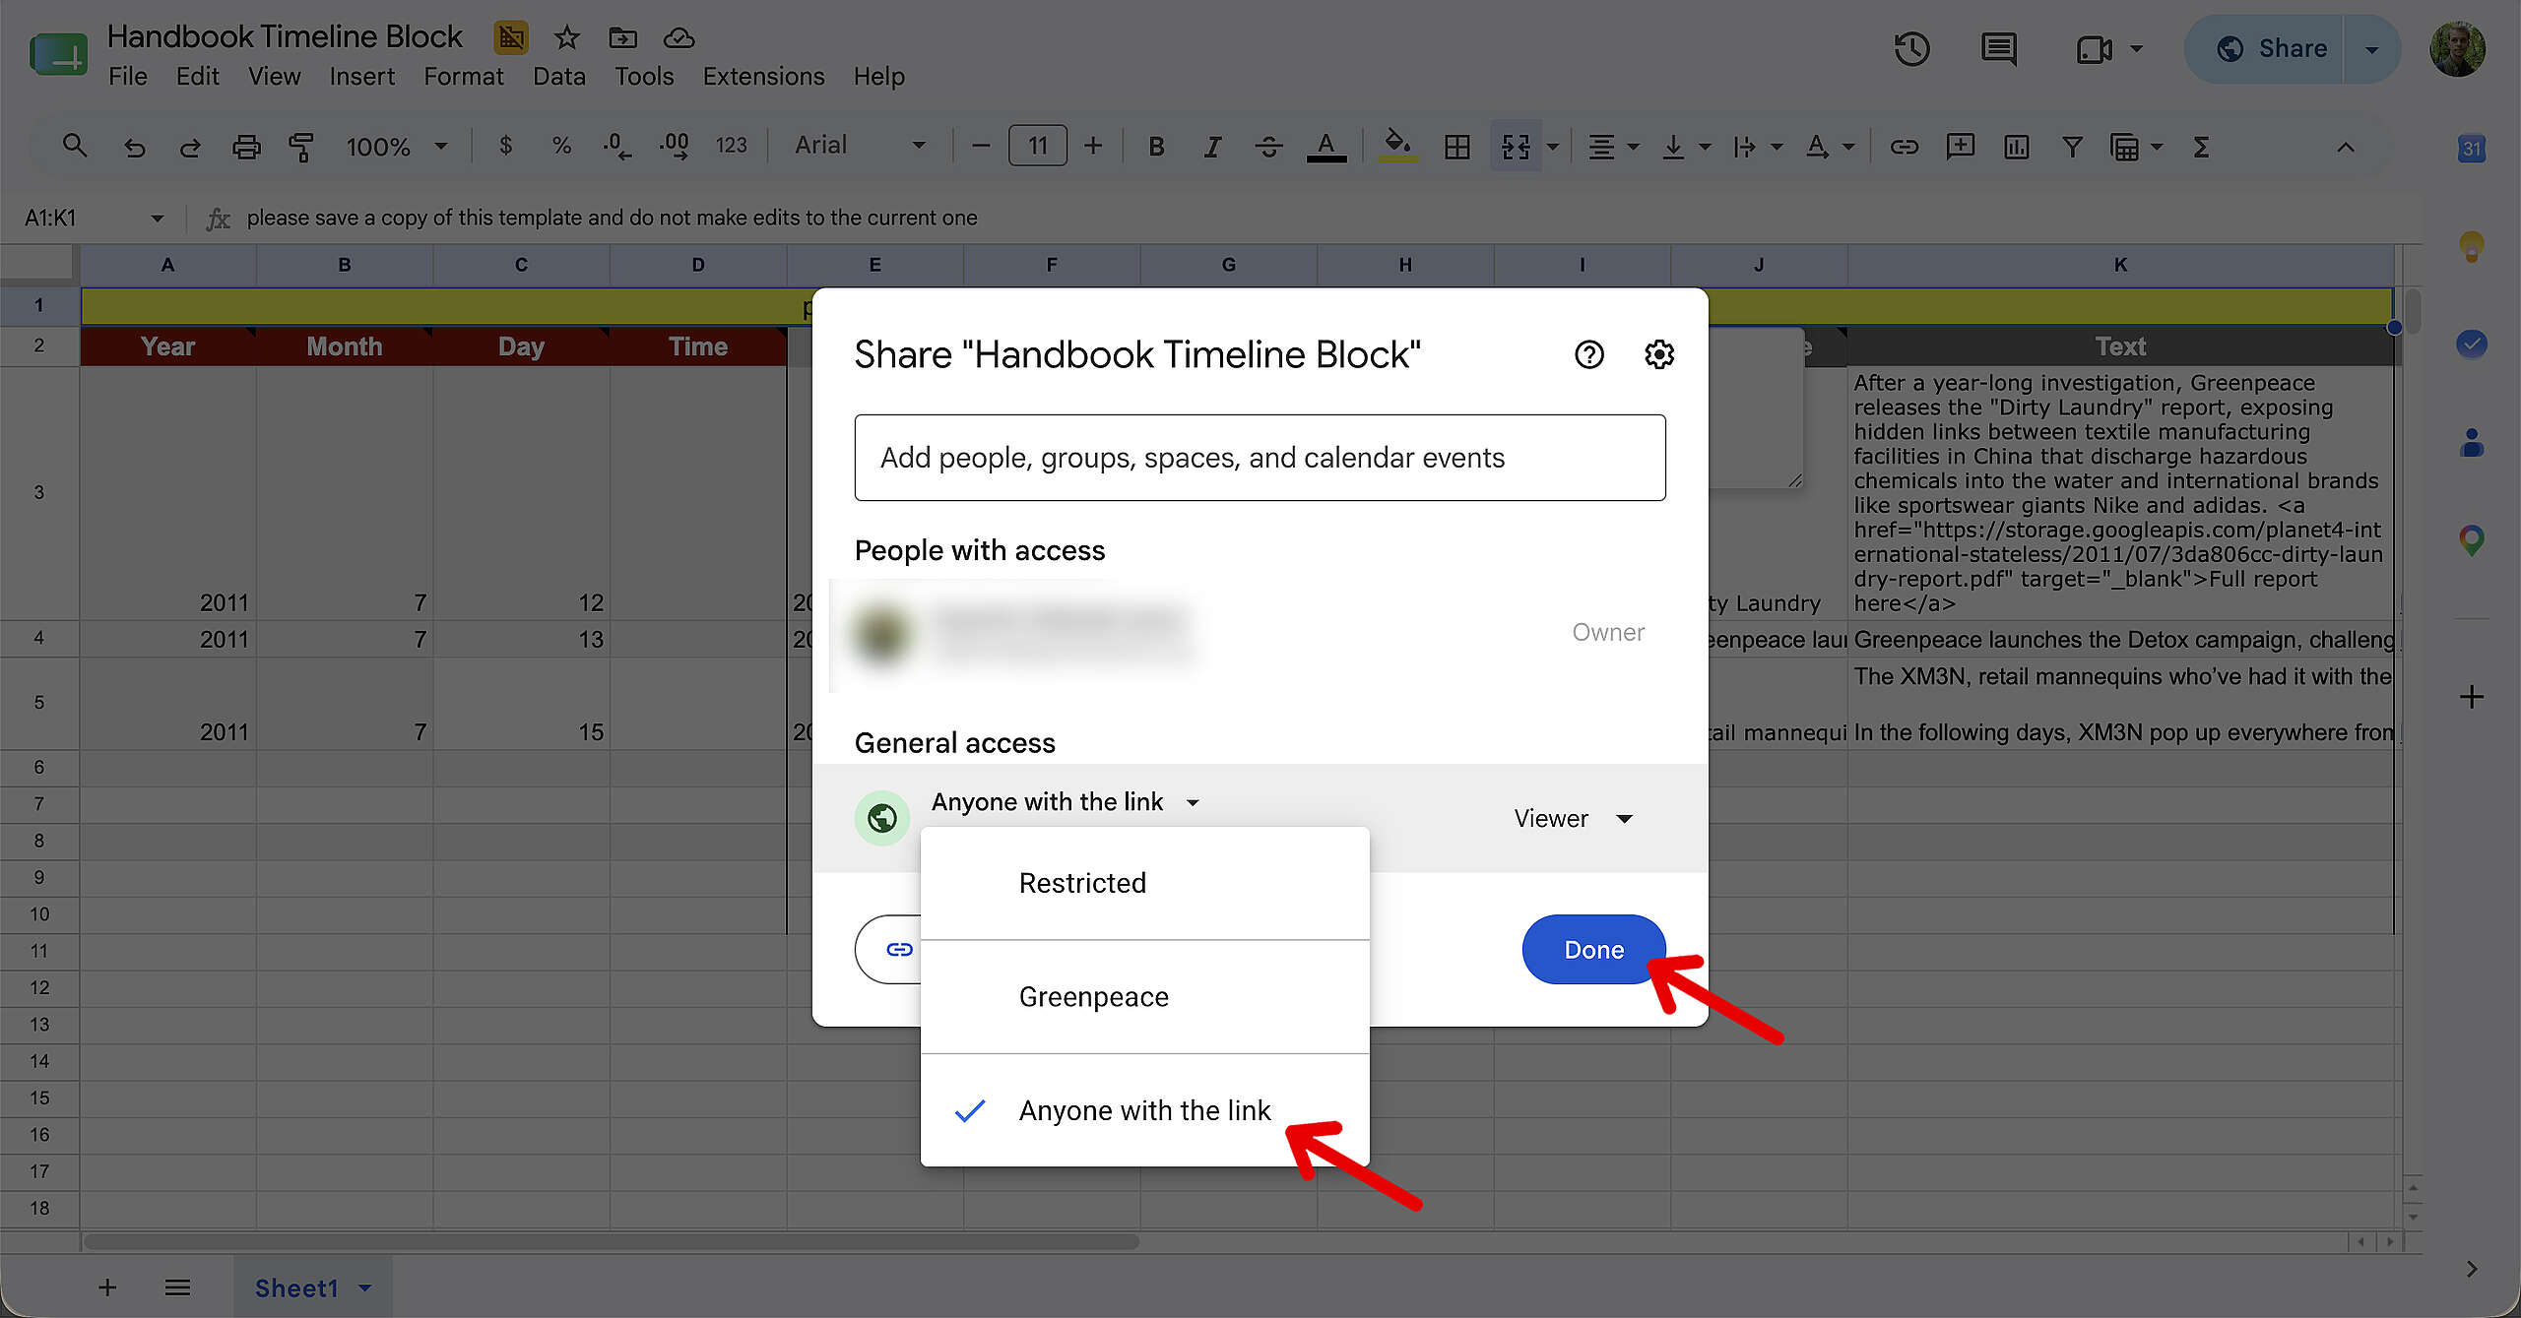The image size is (2521, 1318).
Task: Open the zoom 100% dropdown
Action: coord(396,147)
